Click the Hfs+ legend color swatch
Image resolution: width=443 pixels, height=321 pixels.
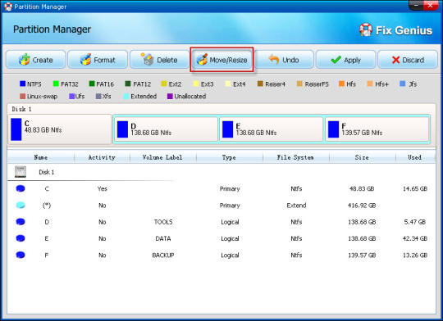pyautogui.click(x=370, y=84)
